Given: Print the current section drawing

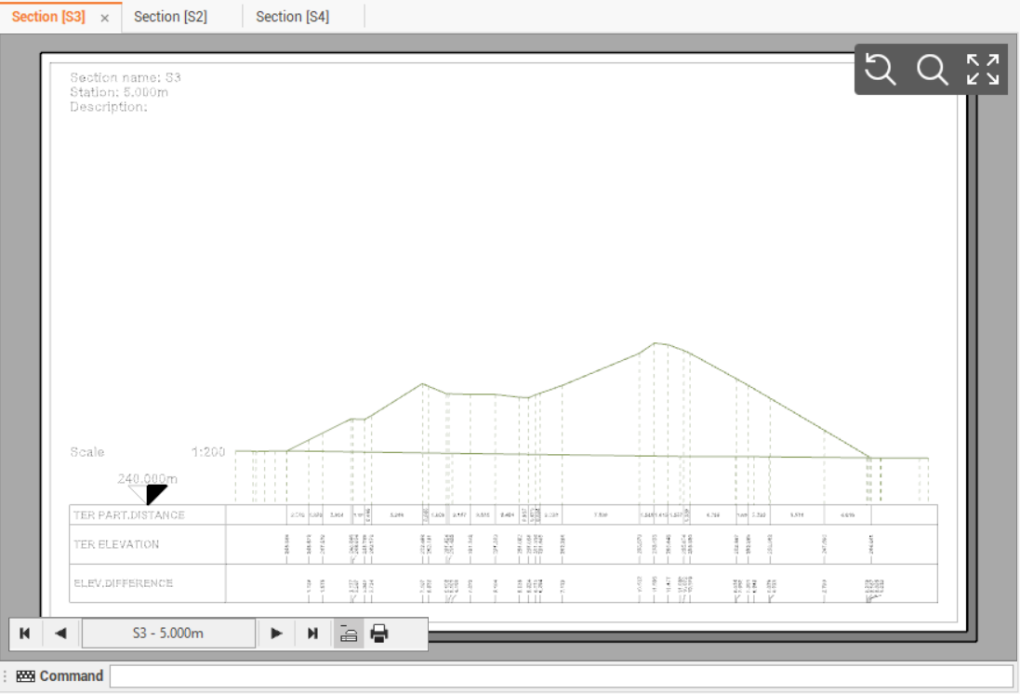Looking at the screenshot, I should [x=379, y=634].
